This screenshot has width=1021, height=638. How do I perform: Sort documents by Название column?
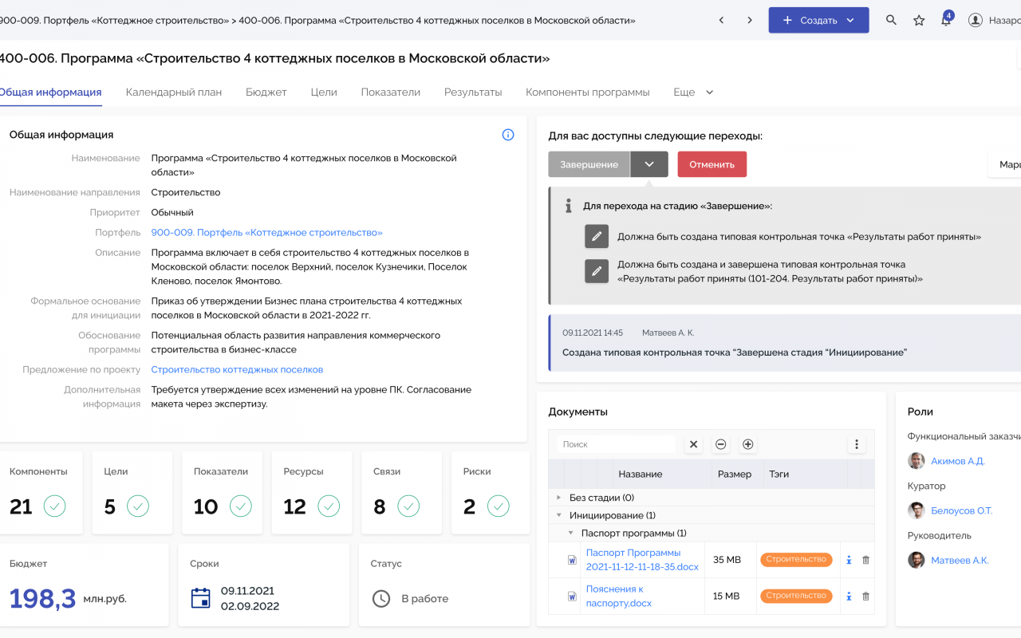tap(640, 474)
